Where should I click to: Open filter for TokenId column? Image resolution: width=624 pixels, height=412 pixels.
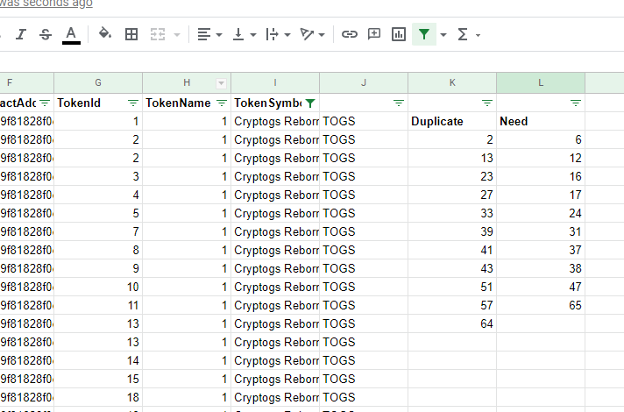point(133,103)
